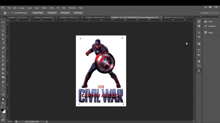Select the Crop tool
This screenshot has height=123, width=220.
click(3, 39)
